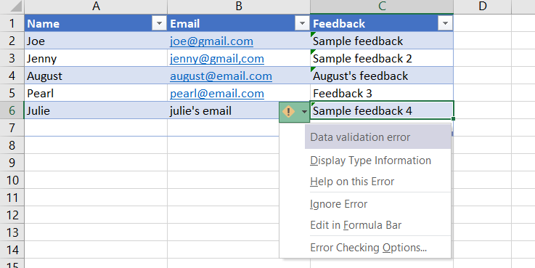Select the 'Joe' cell
This screenshot has width=535, height=268.
click(96, 41)
